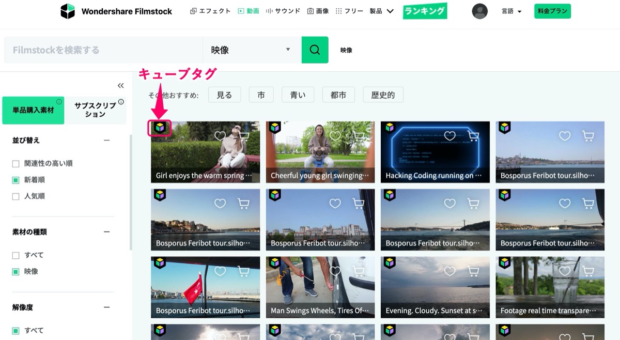Toggle すべて under 解像度

pos(16,331)
